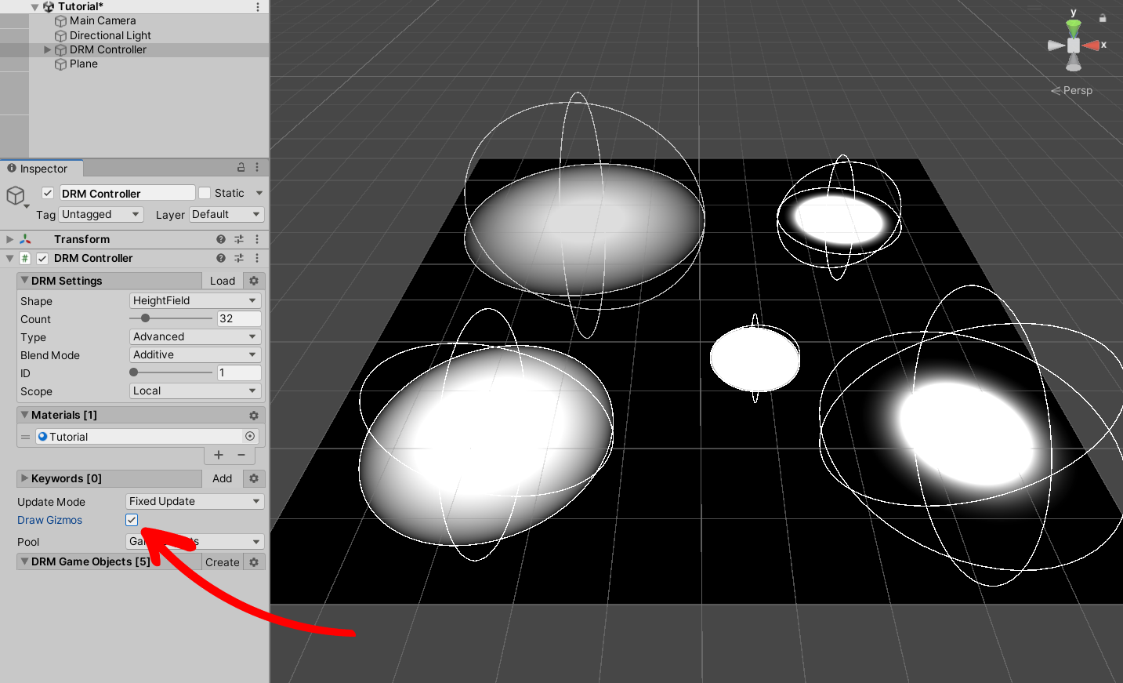
Task: Click the DRM Settings gear icon
Action: click(254, 281)
